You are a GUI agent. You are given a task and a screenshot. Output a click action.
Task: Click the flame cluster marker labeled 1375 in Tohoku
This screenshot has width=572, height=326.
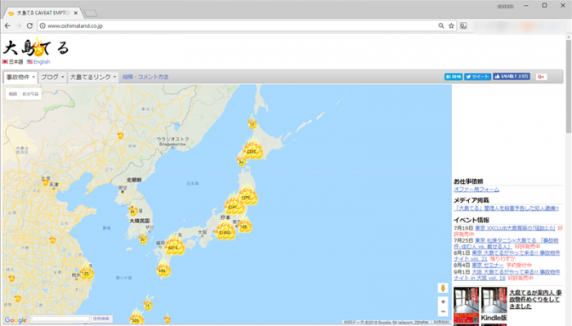click(x=247, y=195)
